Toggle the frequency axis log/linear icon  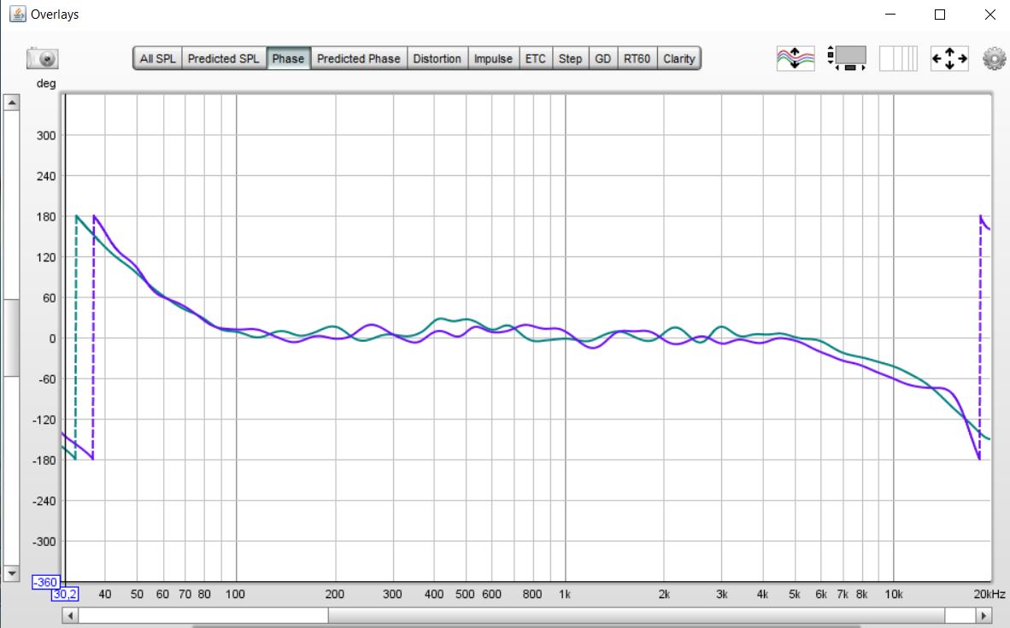[898, 59]
